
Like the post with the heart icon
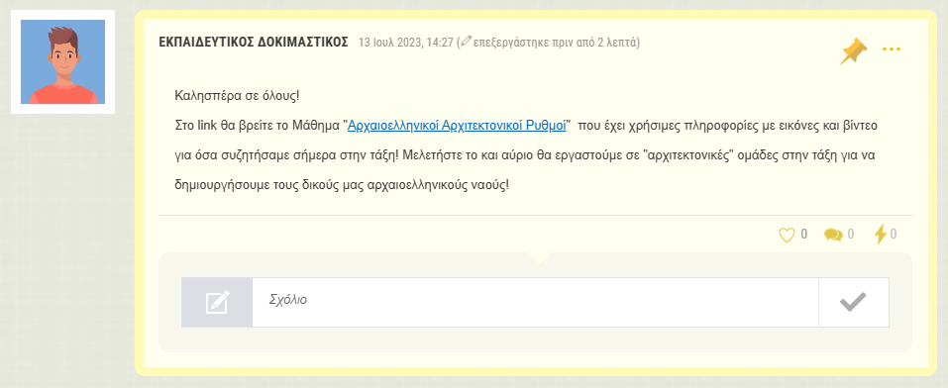pos(786,235)
